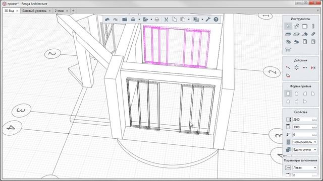Click the Print icon in toolbar
This screenshot has width=323, height=181.
(x=157, y=20)
